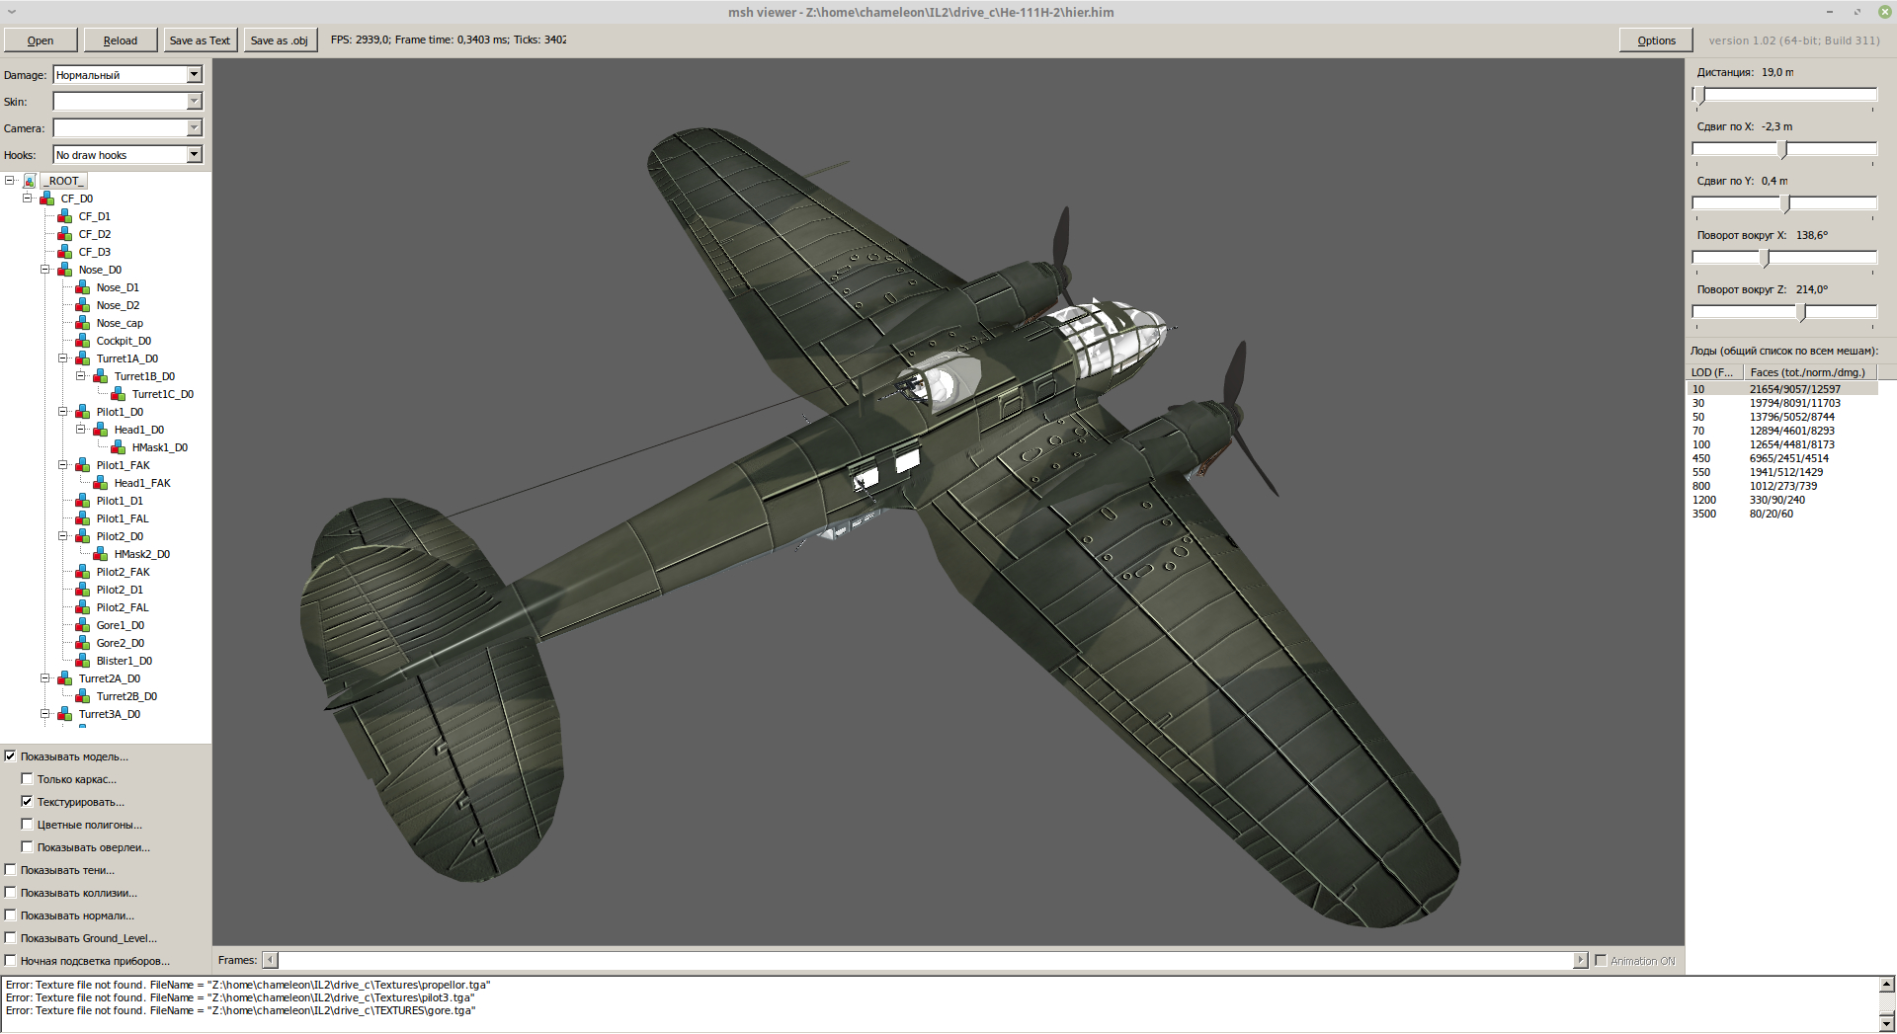Click the Open button
This screenshot has width=1897, height=1034.
pyautogui.click(x=41, y=40)
